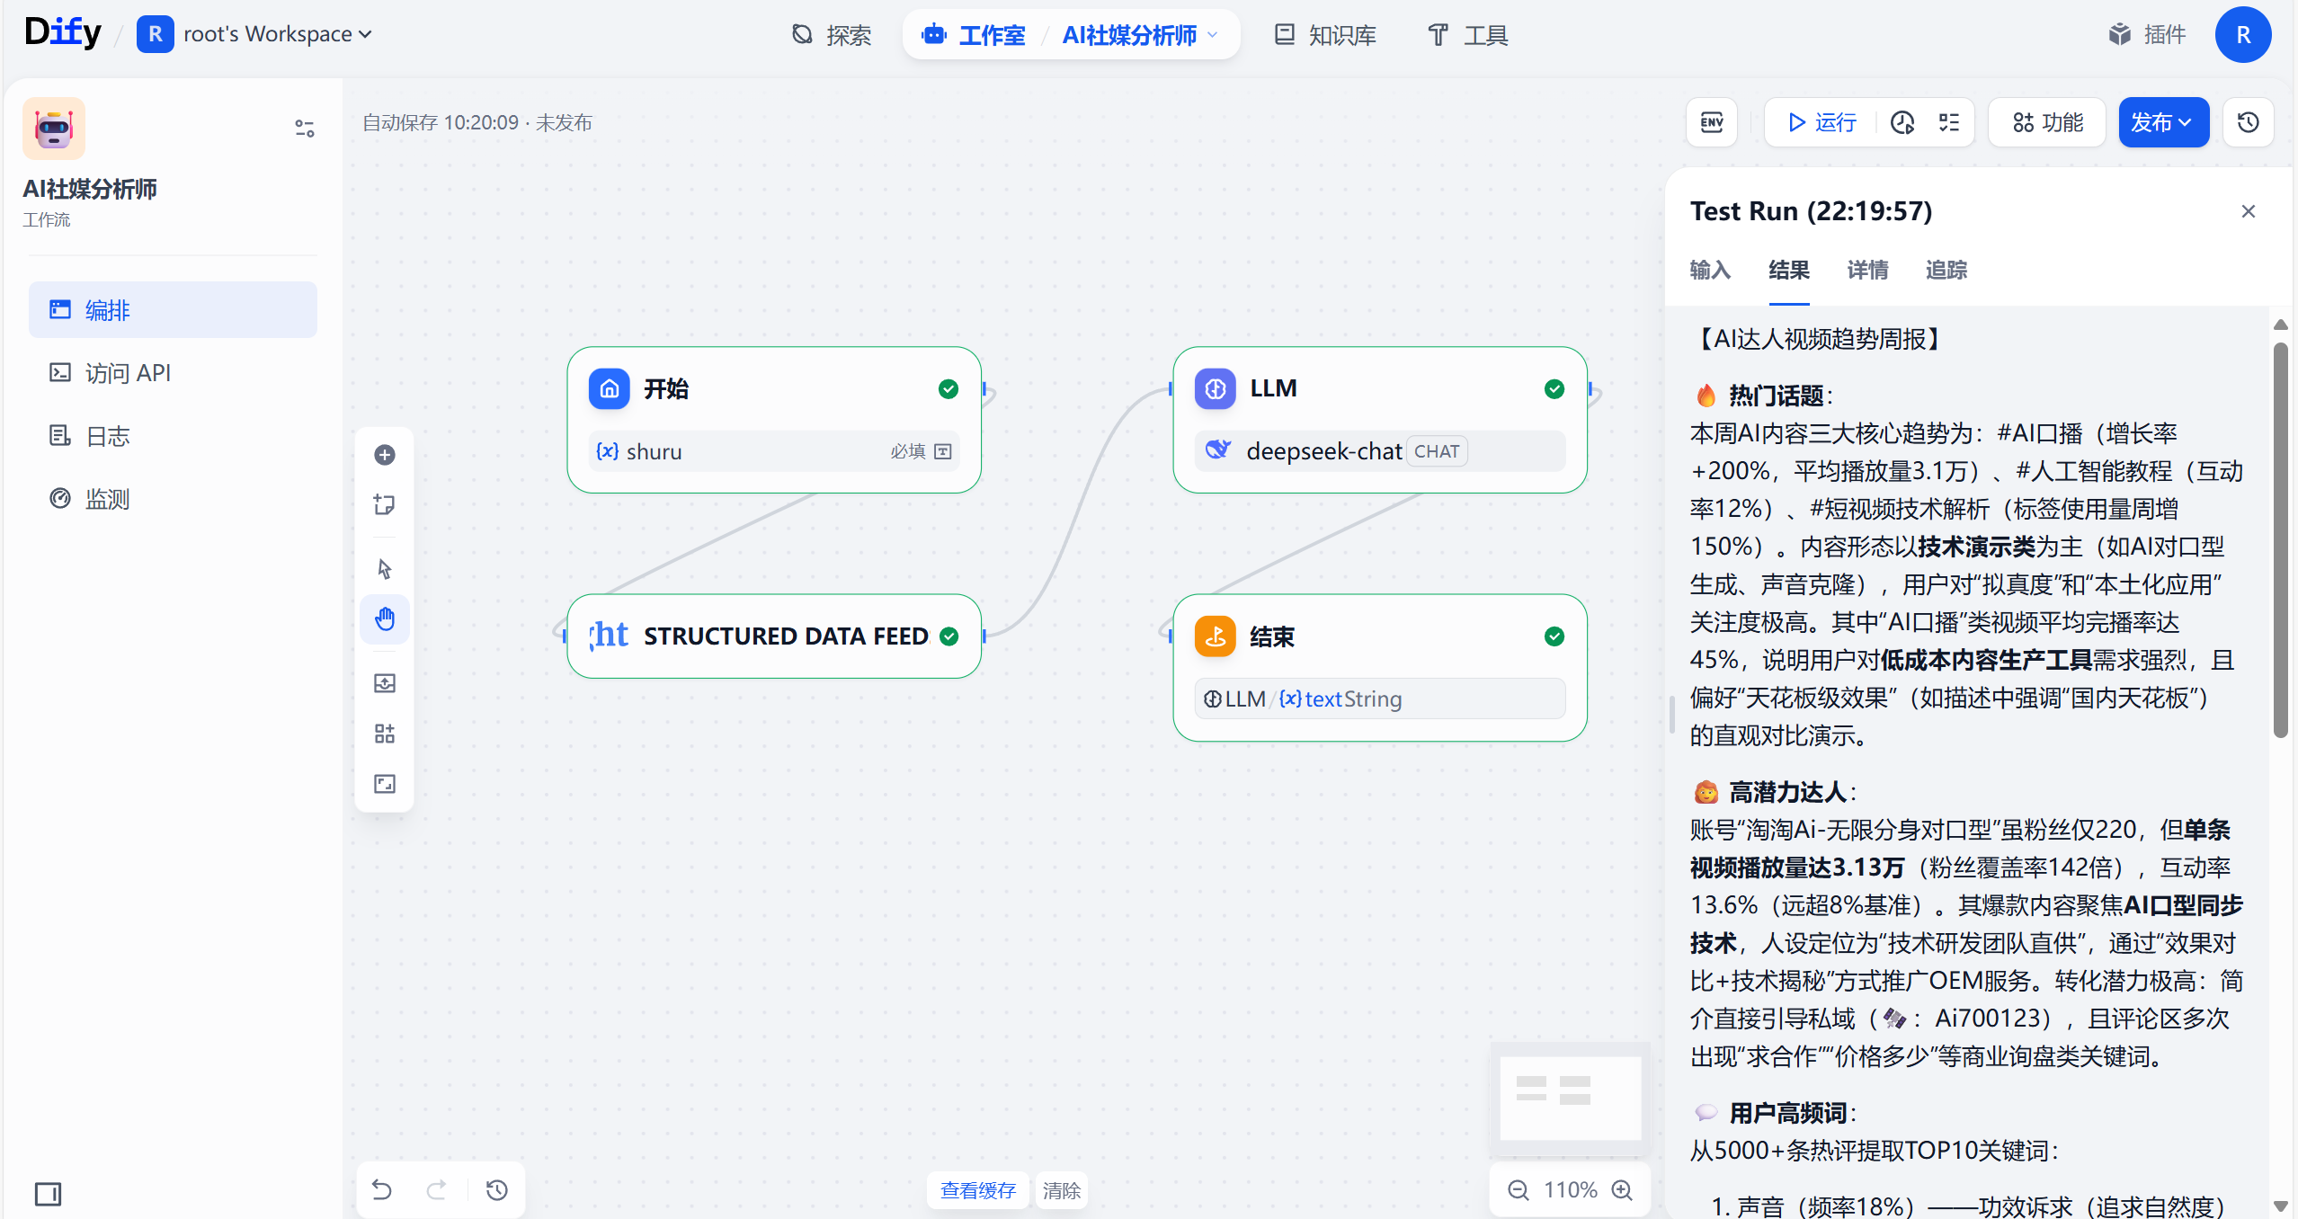The image size is (2298, 1219).
Task: Click the export image icon
Action: click(385, 683)
